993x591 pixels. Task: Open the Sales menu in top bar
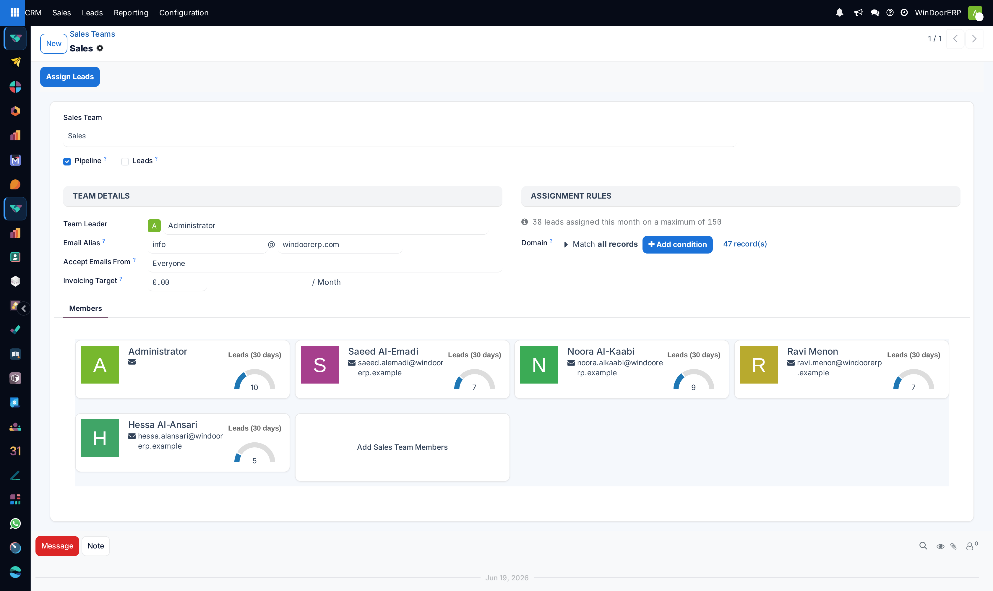[61, 13]
